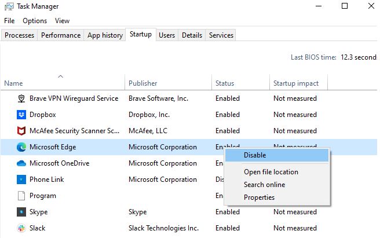Click Not measured in the Brave VPN row

click(295, 98)
